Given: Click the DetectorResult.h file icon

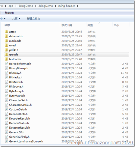Looking at the screenshot, I should pos(7,128).
